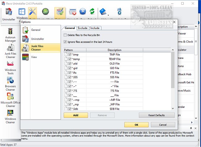Viewport: 201px width, 147px height.
Task: Switch to the General tab
Action: [x=70, y=28]
